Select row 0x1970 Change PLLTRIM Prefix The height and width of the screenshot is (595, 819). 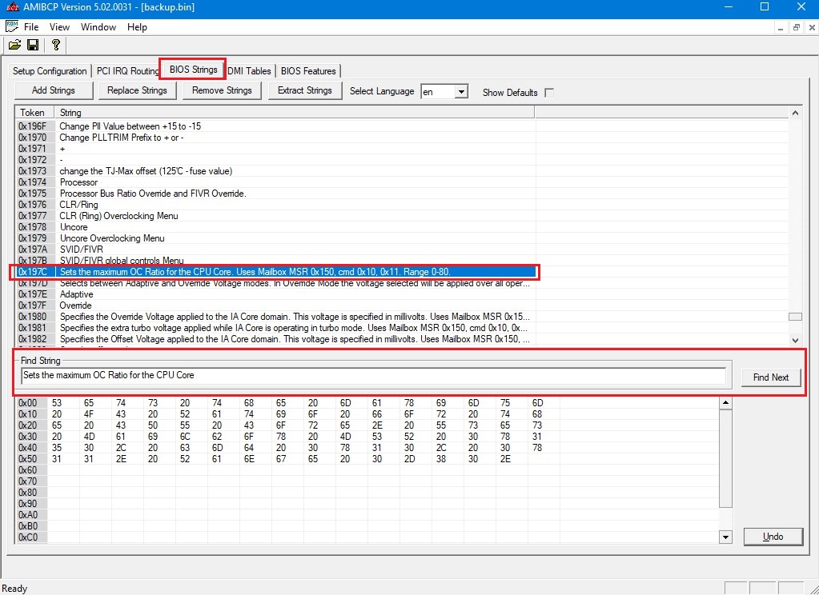click(275, 138)
